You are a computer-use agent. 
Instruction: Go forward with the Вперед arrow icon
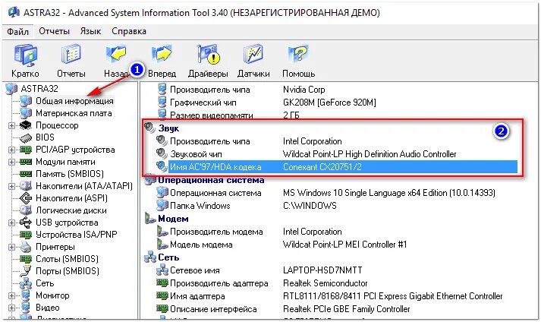pyautogui.click(x=162, y=54)
